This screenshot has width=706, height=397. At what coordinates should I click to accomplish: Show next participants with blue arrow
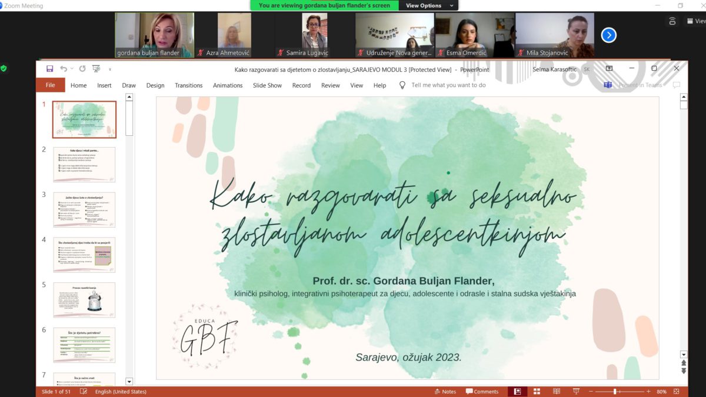(x=608, y=35)
